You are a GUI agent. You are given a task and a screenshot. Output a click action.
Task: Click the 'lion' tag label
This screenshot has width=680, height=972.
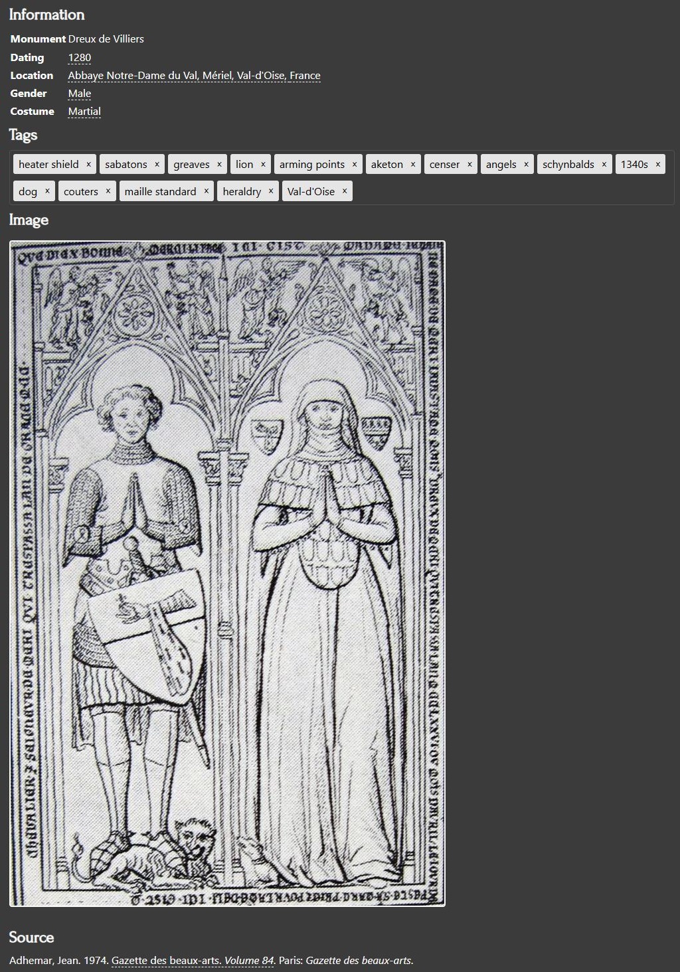point(244,165)
